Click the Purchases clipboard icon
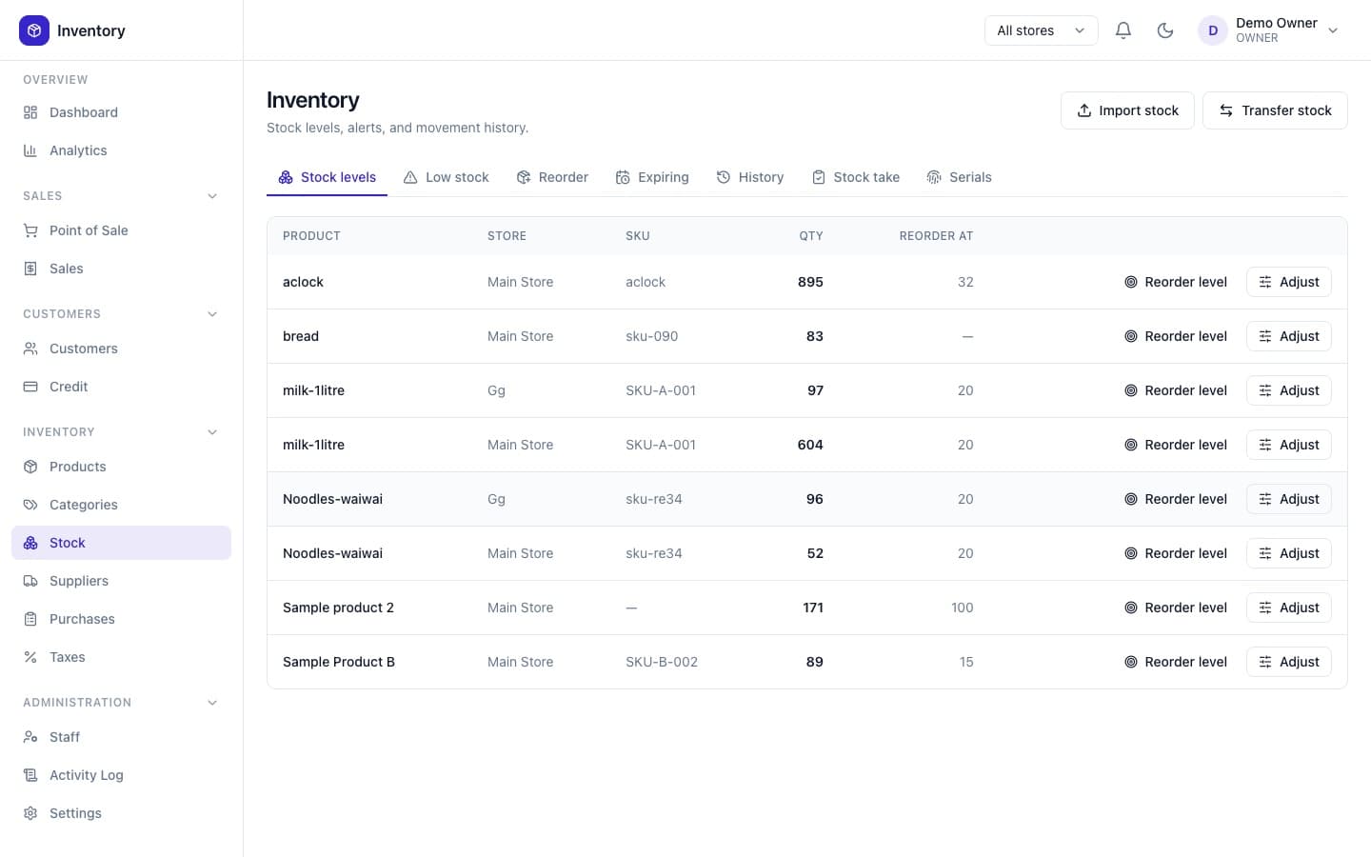Viewport: 1371px width, 857px height. (x=30, y=619)
